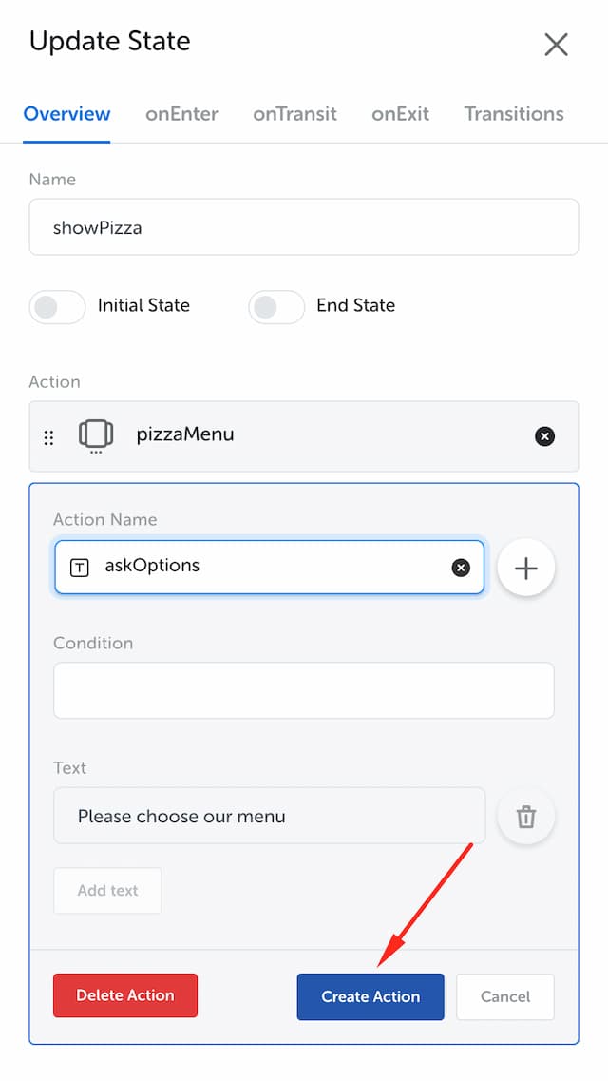The width and height of the screenshot is (608, 1081).
Task: Remove the pizzaMenu action with the x icon
Action: tap(544, 436)
